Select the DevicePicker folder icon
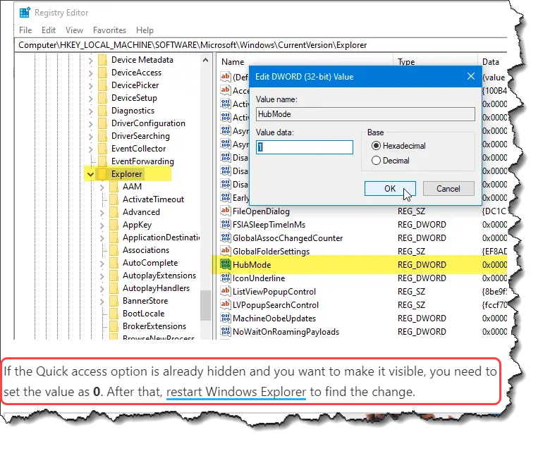This screenshot has width=550, height=451. pyautogui.click(x=102, y=85)
